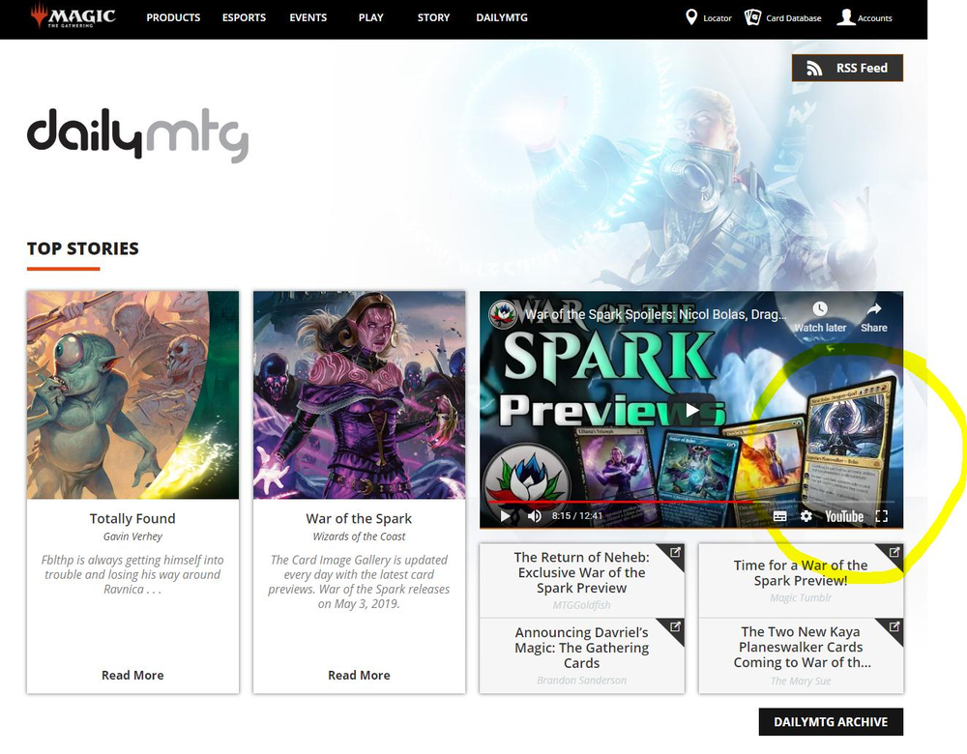Viewport: 967px width, 754px height.
Task: Open the DailyMTG Archive button
Action: [x=831, y=722]
